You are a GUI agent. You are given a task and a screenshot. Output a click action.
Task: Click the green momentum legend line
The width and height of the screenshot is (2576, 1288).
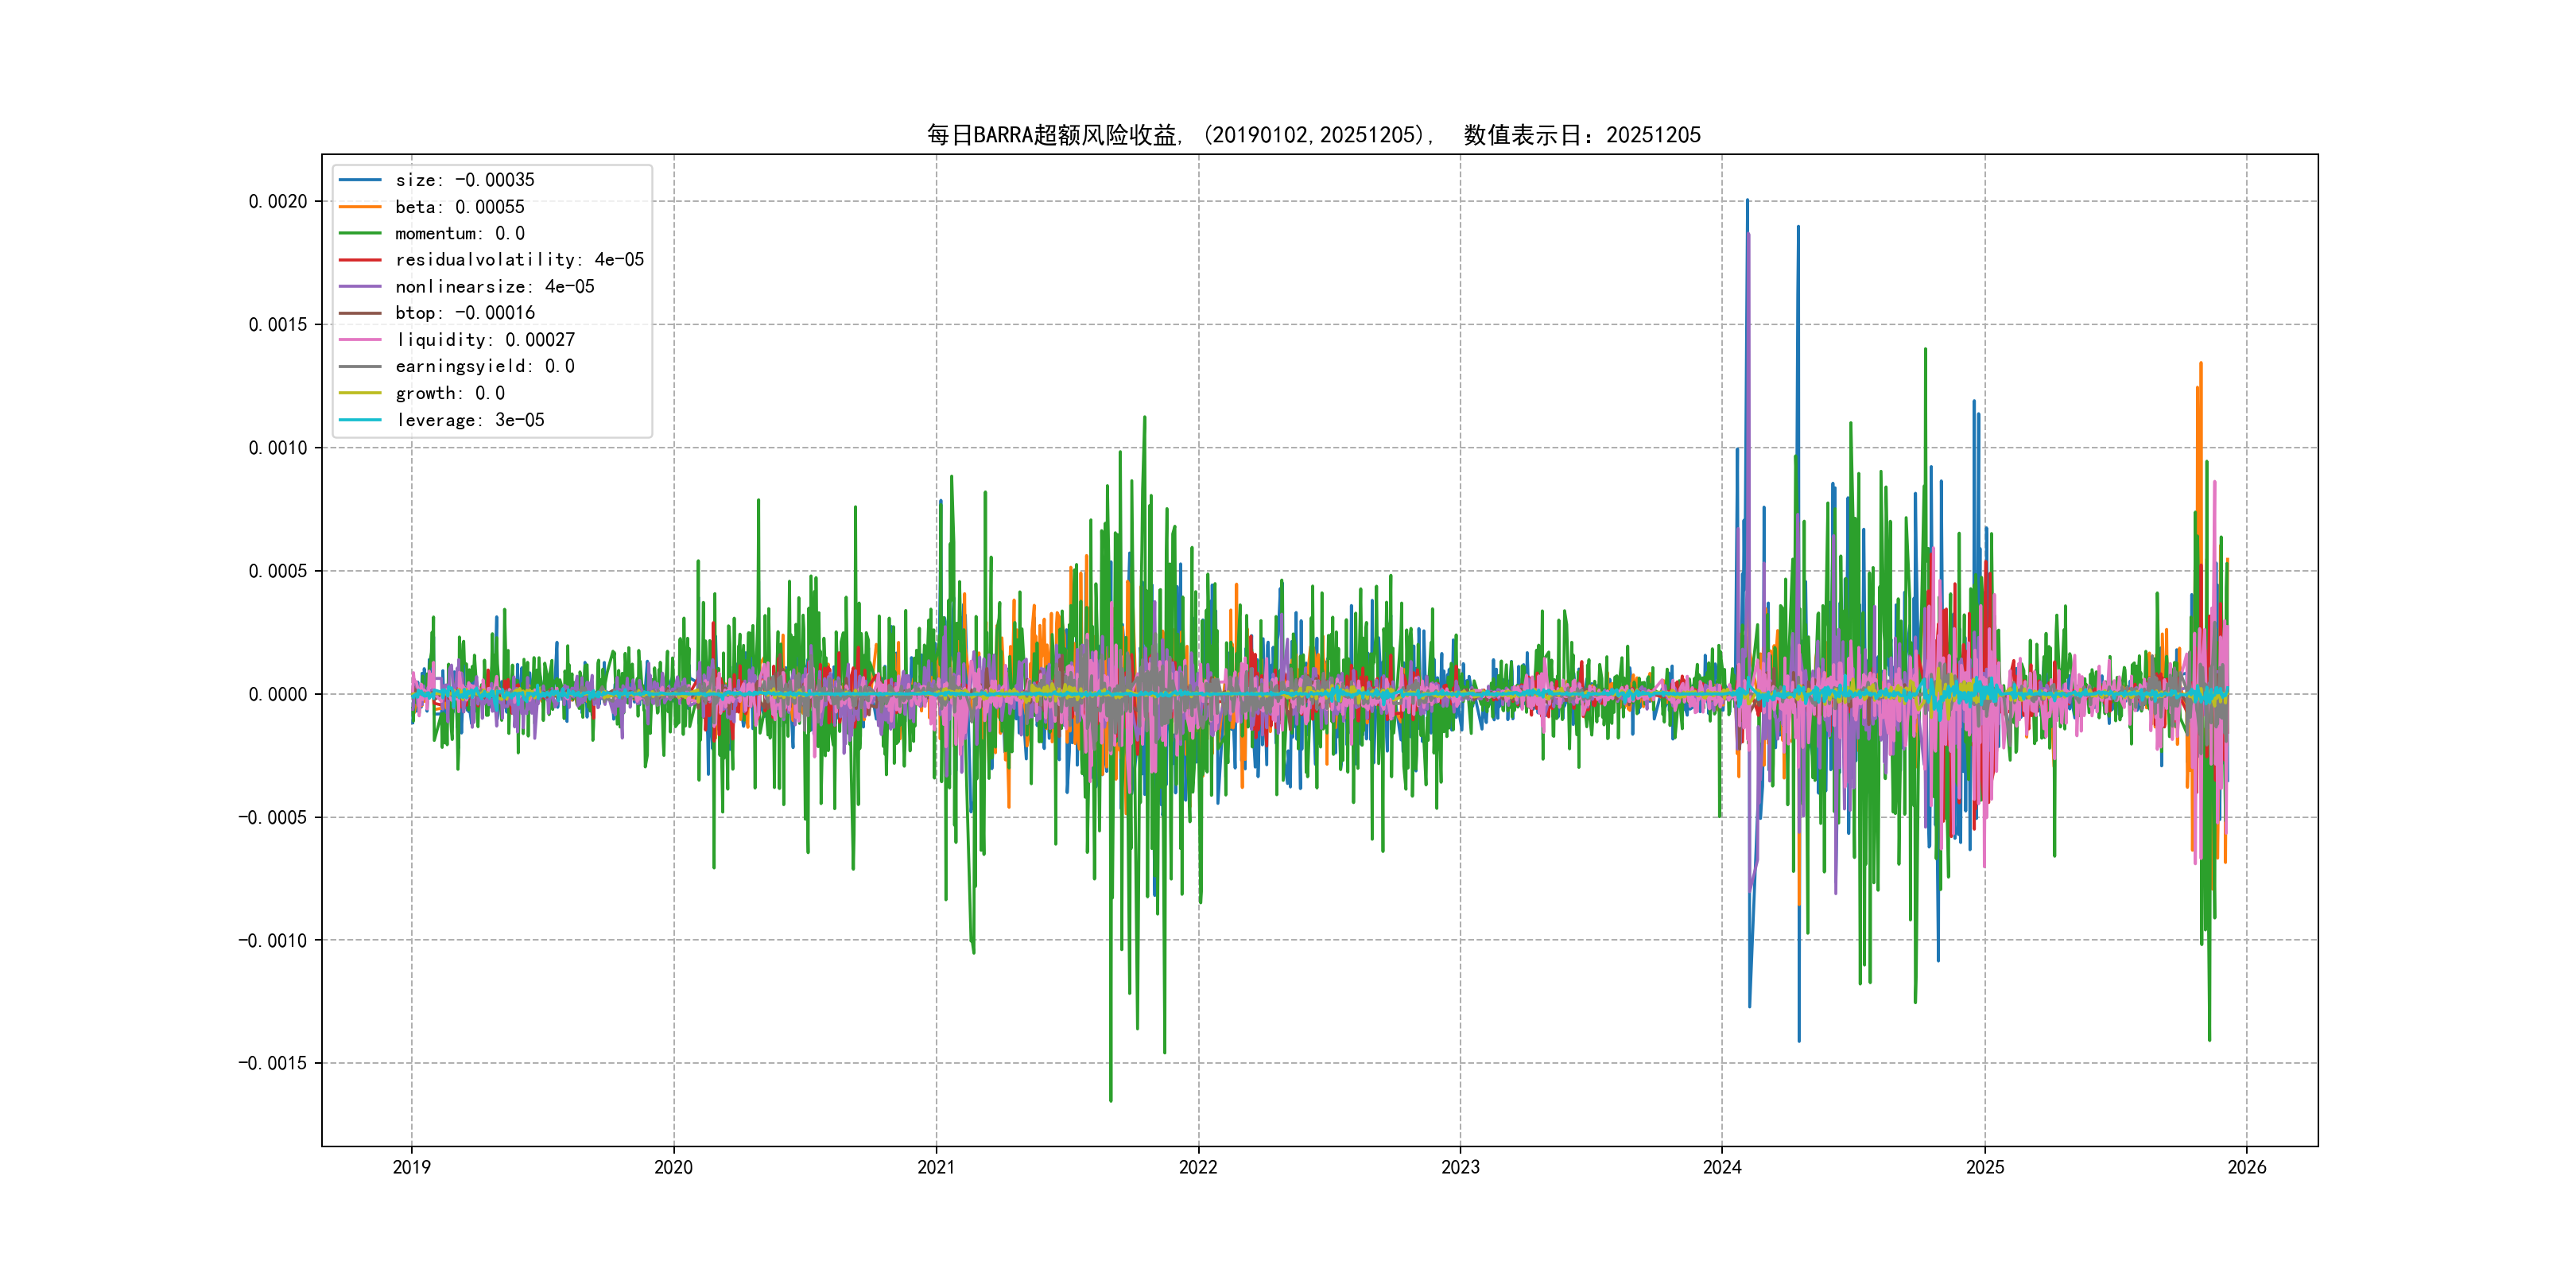click(360, 233)
